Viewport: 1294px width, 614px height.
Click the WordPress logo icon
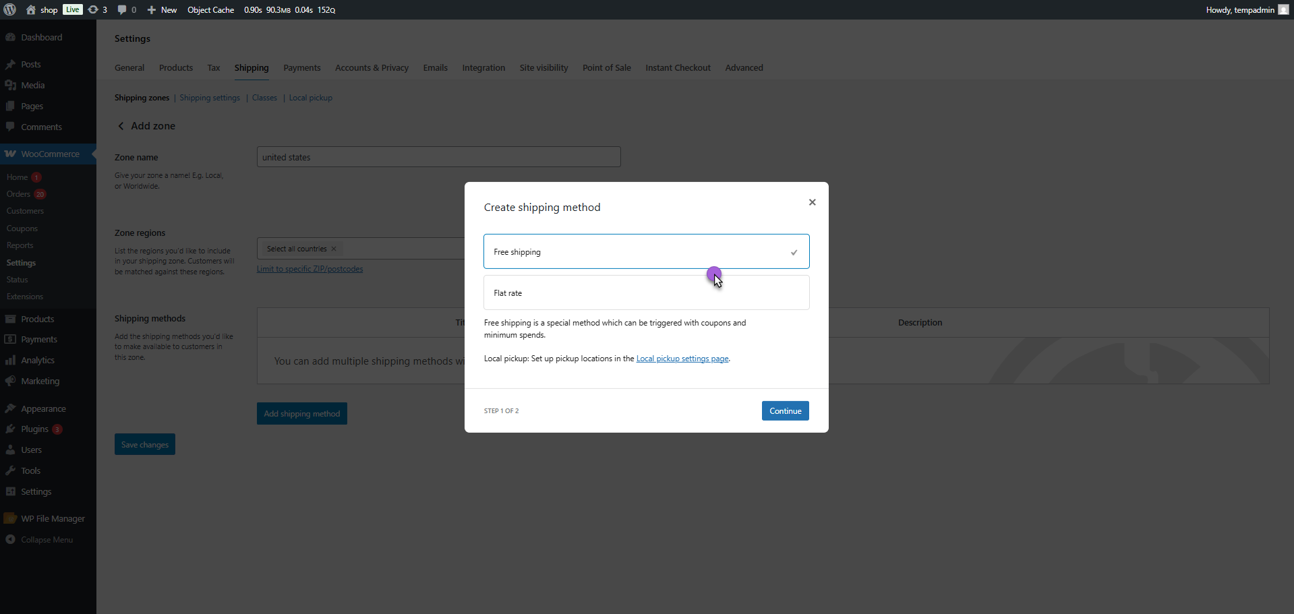[x=10, y=9]
